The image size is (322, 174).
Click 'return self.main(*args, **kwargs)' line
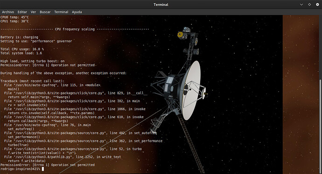[39, 97]
